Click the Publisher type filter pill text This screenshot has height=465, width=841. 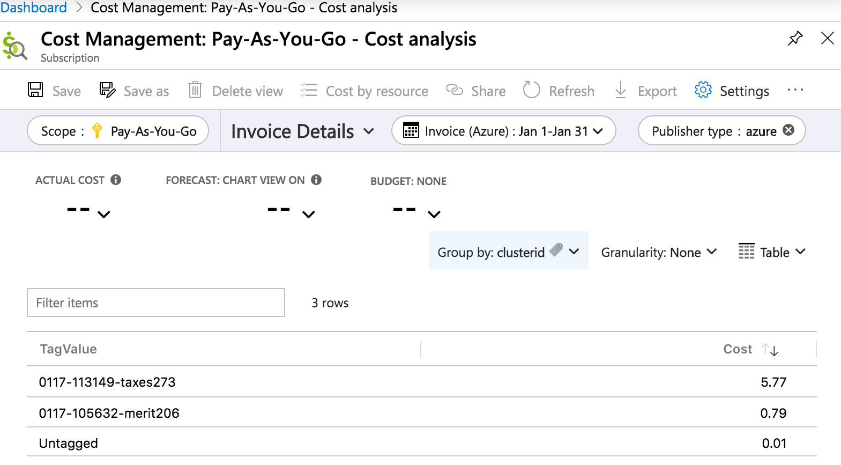(714, 131)
